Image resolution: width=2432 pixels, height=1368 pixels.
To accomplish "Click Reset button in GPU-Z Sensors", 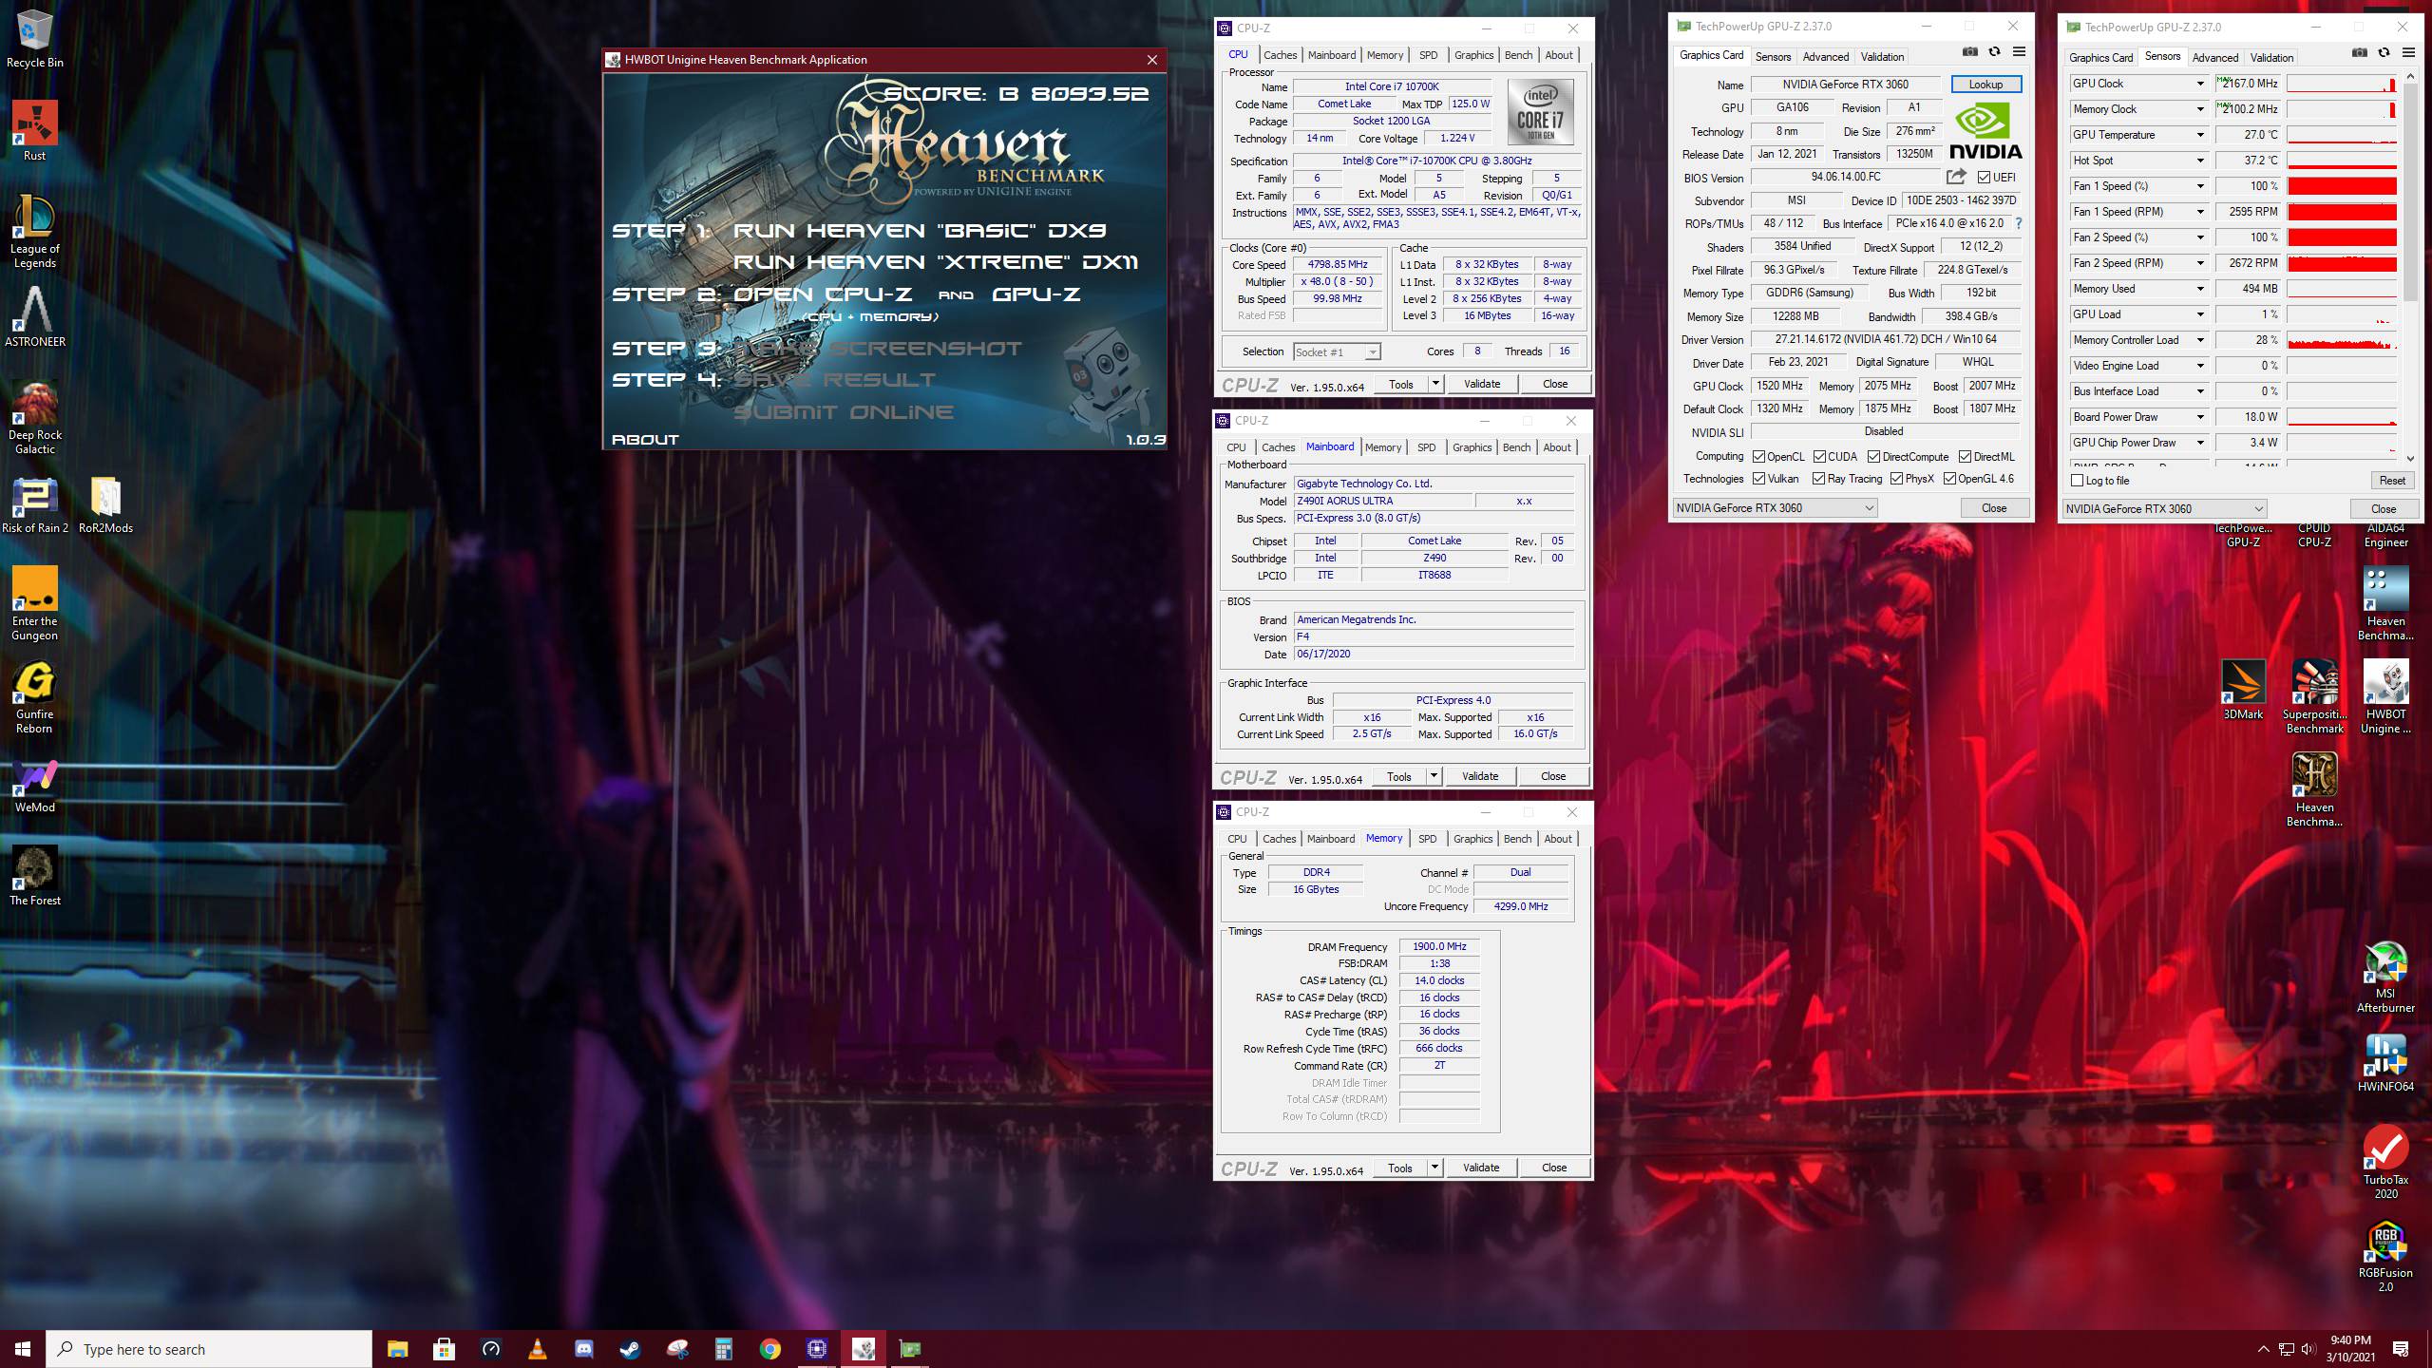I will (2391, 481).
